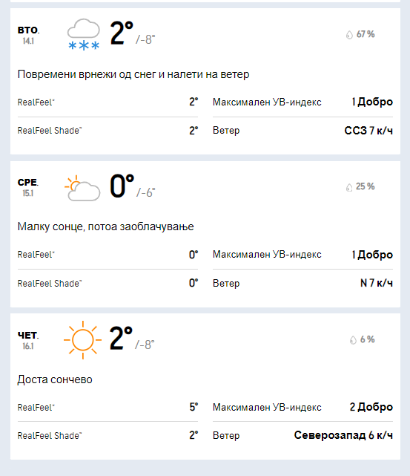Click Thursday's 2° high temperature
Screen dimensions: 410x476
[x=121, y=338]
